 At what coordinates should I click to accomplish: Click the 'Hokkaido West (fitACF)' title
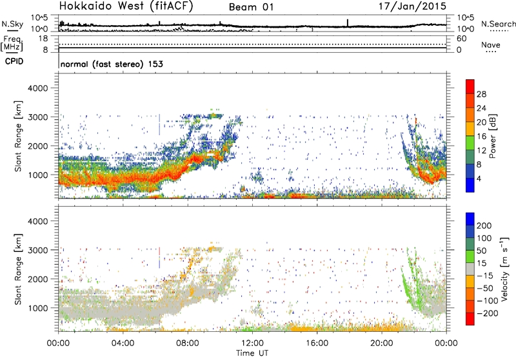click(126, 6)
